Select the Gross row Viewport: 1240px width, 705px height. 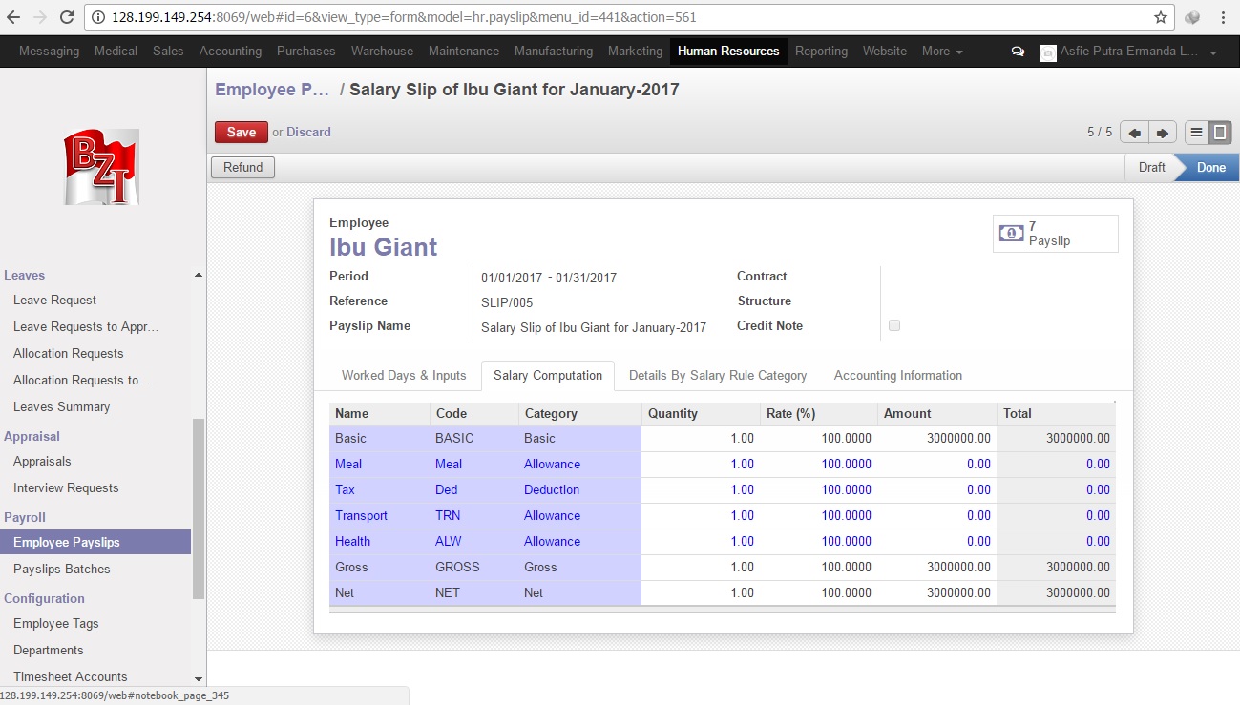tap(722, 568)
